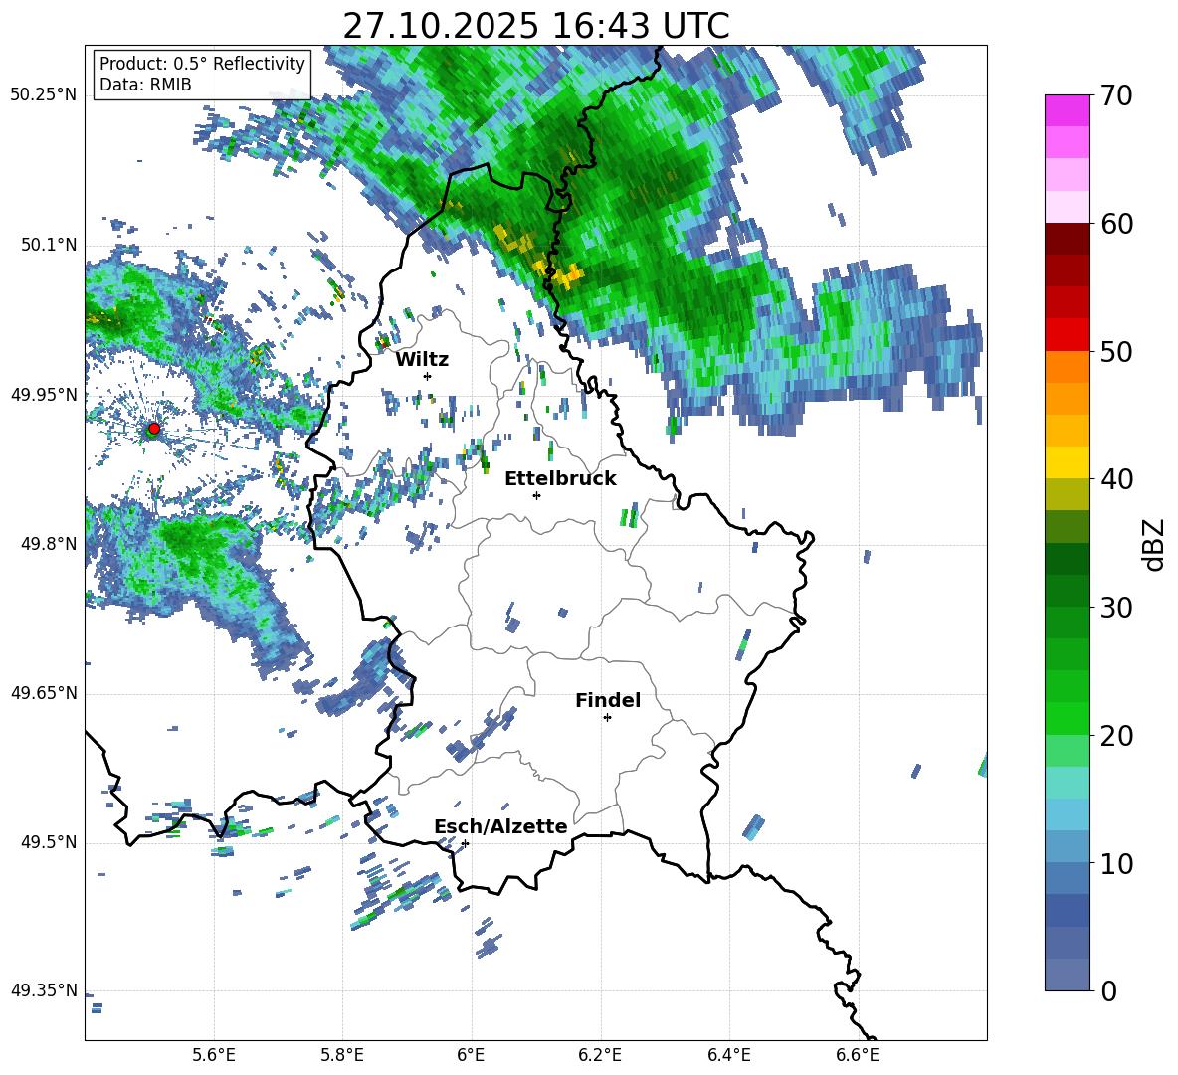Click the 70 tick on colorbar

pos(1117,95)
